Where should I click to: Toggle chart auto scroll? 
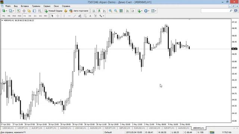point(127,11)
